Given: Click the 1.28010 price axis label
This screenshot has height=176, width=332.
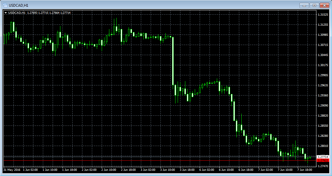Looking at the screenshot, I should click(x=323, y=146).
